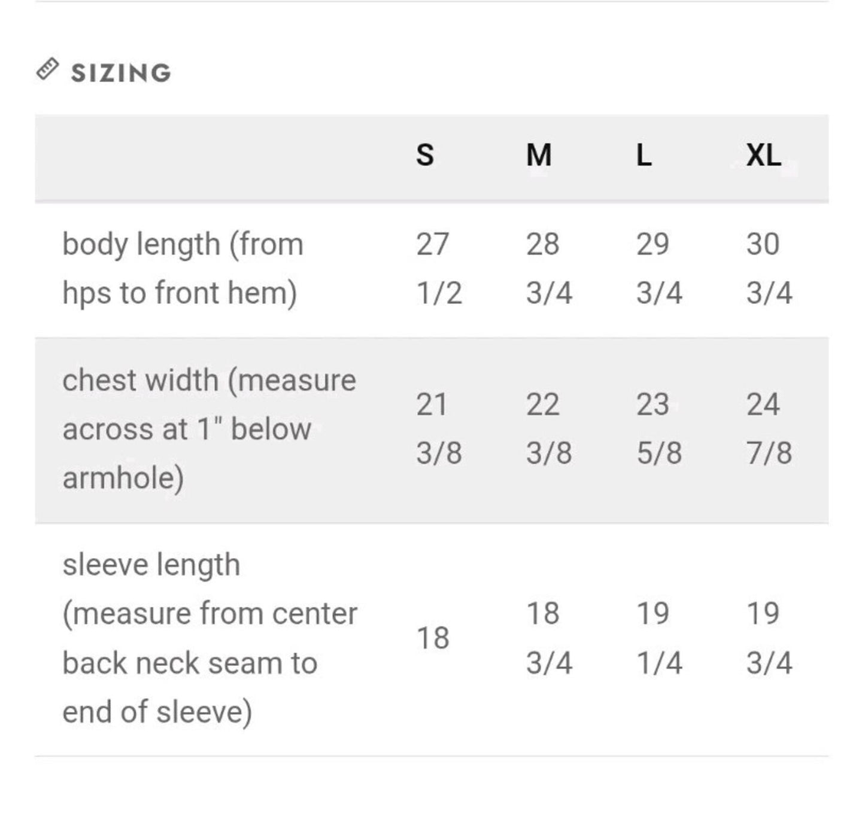Image resolution: width=865 pixels, height=828 pixels.
Task: Click chest width value 24 7/8
Action: click(x=769, y=428)
